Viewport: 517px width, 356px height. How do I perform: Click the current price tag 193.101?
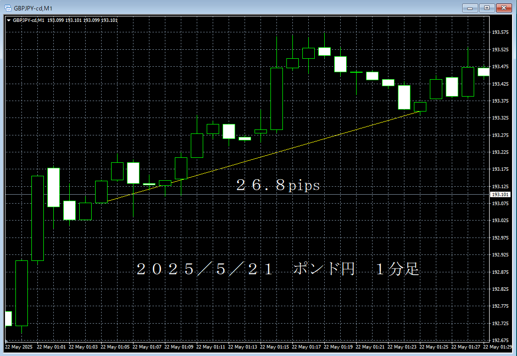coord(500,195)
